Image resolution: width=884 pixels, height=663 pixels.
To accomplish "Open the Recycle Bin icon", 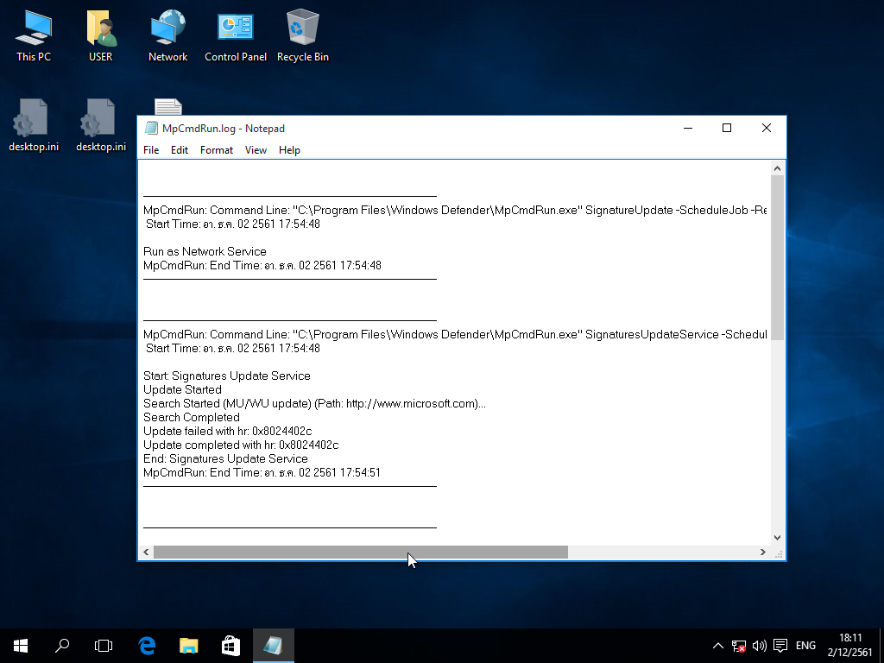I will click(x=302, y=35).
